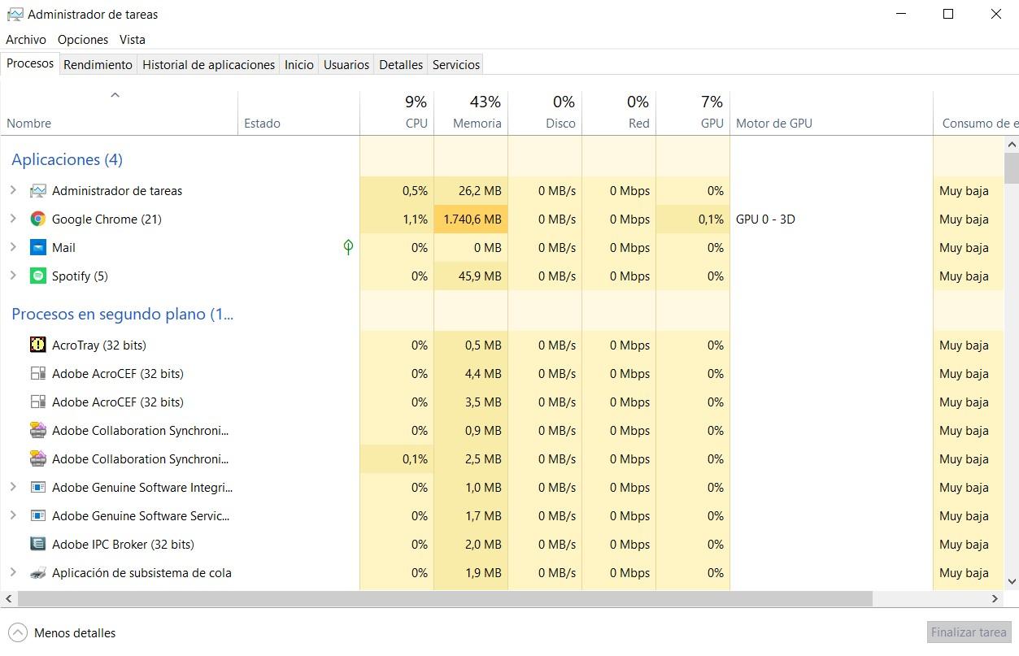
Task: Select the Spotify app icon
Action: (x=37, y=276)
